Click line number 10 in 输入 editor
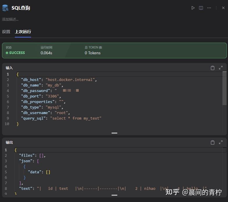 [7, 124]
